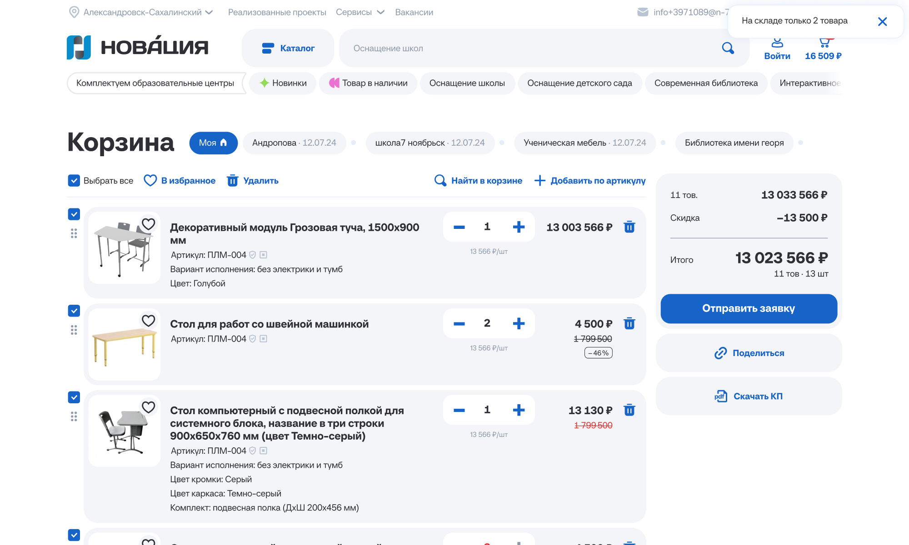Click drag handle of Стол компьютерный row
Screen dimensions: 909x545
click(74, 416)
